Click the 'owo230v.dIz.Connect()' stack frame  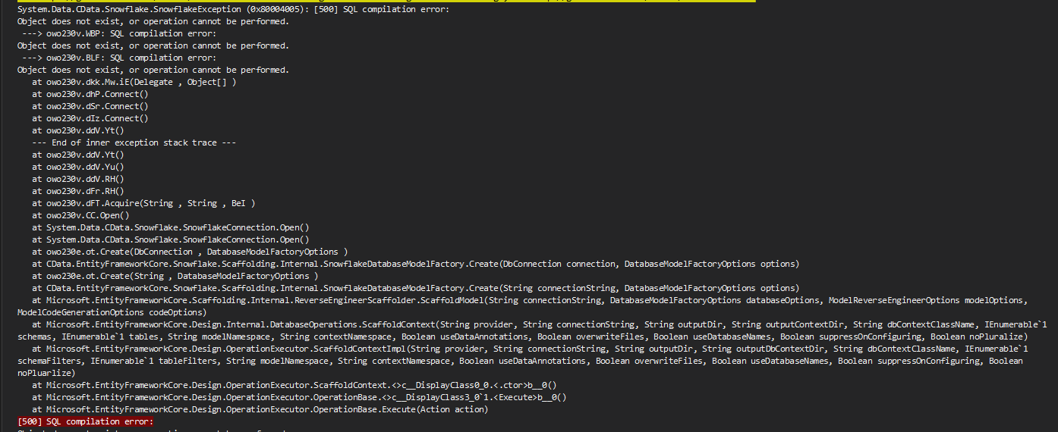[x=90, y=118]
